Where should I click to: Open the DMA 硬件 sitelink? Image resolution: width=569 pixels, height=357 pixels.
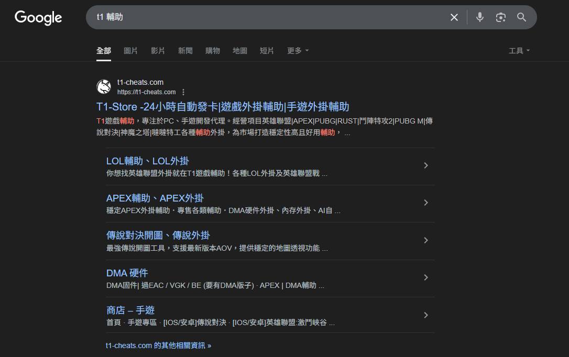(127, 273)
